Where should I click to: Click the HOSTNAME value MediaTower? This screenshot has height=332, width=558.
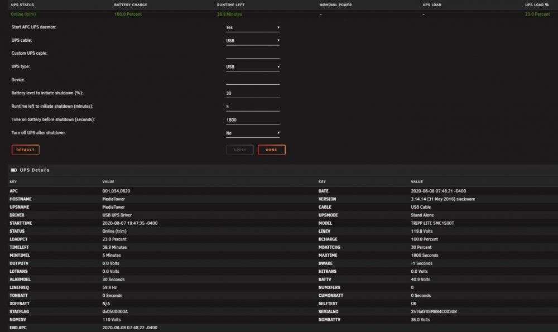[x=113, y=199]
